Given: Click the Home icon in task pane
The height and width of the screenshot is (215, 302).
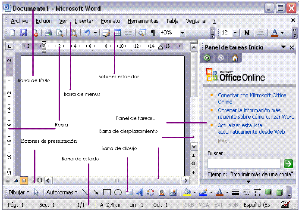Looking at the screenshot, I should point(235,58).
